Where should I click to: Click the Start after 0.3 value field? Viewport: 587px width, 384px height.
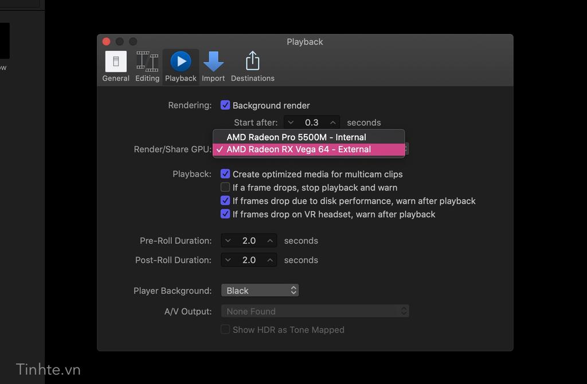coord(311,122)
